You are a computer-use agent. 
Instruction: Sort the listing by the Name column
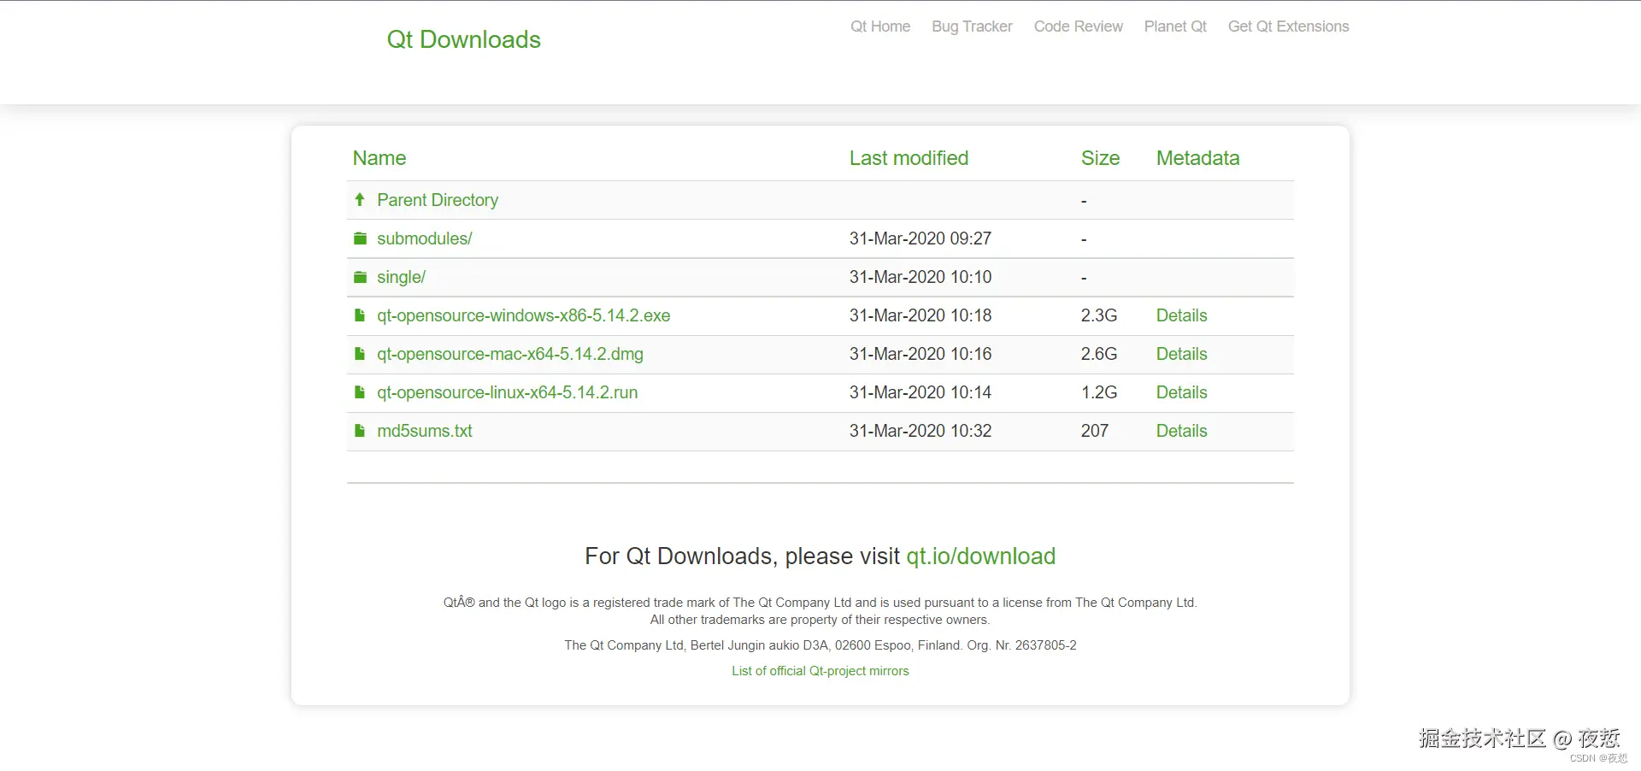tap(379, 158)
